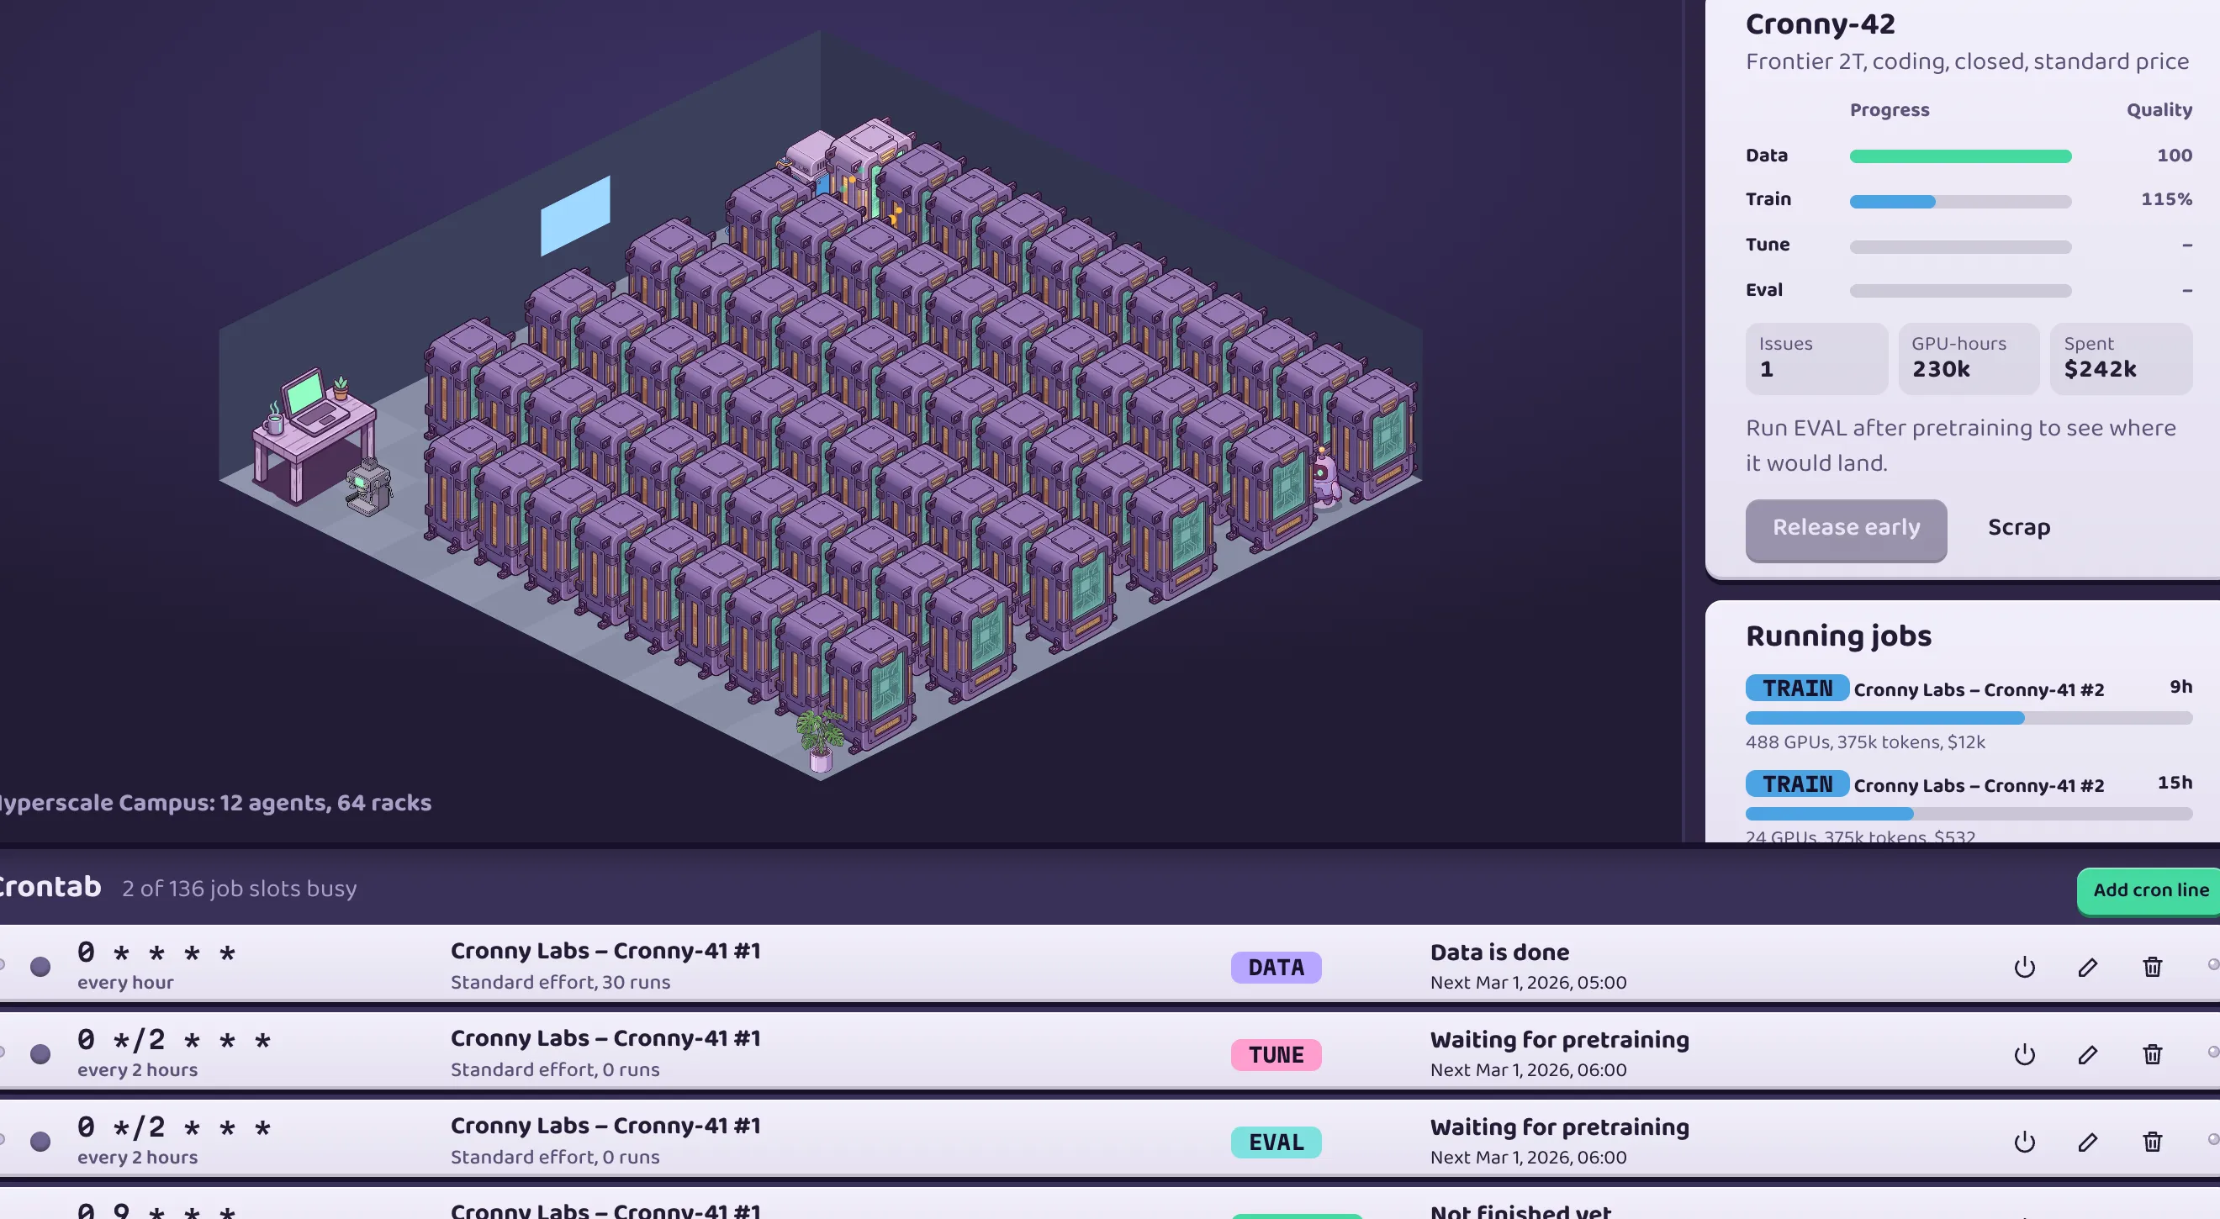Image resolution: width=2220 pixels, height=1219 pixels.
Task: Click '2 of 136 job slots busy' text
Action: click(x=239, y=889)
